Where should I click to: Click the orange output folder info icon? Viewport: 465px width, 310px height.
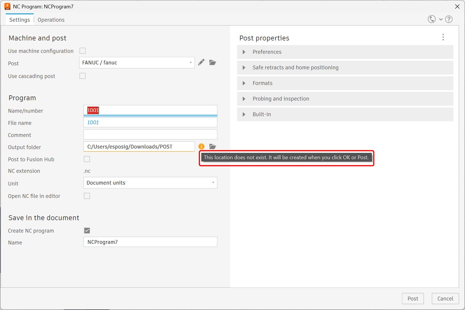coord(201,146)
